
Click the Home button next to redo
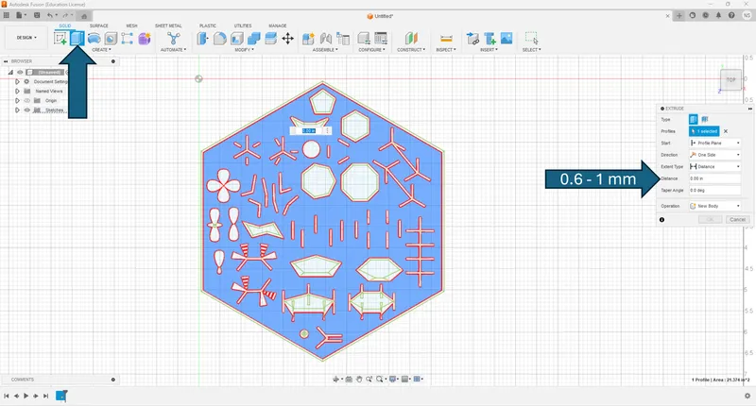tap(84, 16)
